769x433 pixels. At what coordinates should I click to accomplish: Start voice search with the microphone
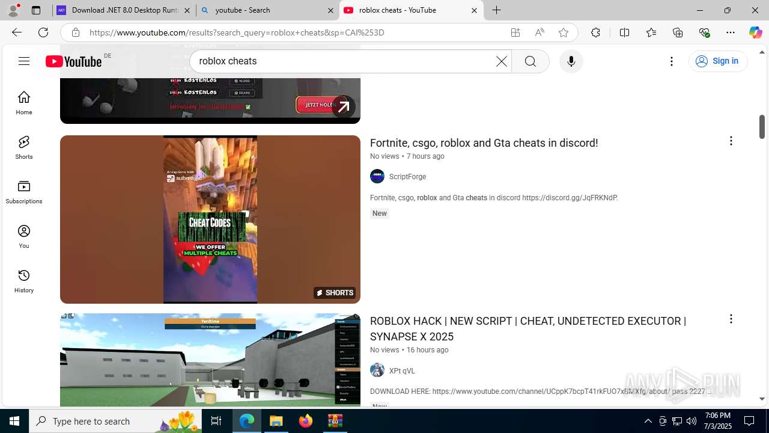571,61
